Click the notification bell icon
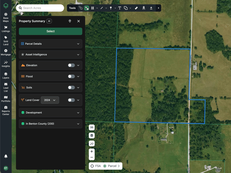This screenshot has height=173, width=231. click(6, 156)
